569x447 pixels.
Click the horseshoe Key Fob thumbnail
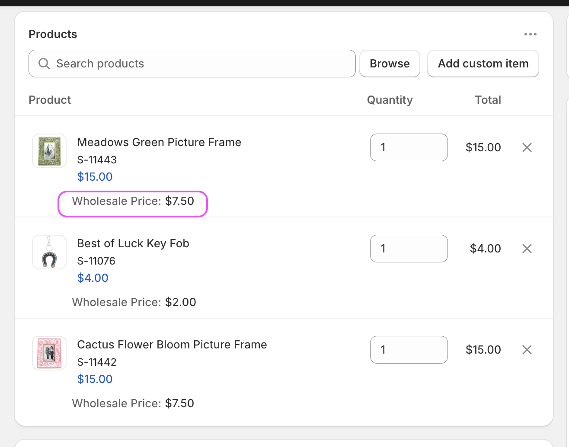tap(49, 252)
